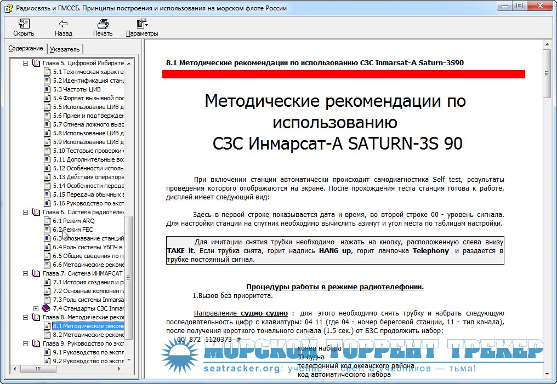Collapse the Глава 8 tree node
Viewport: 557px width, 384px height.
[26, 317]
